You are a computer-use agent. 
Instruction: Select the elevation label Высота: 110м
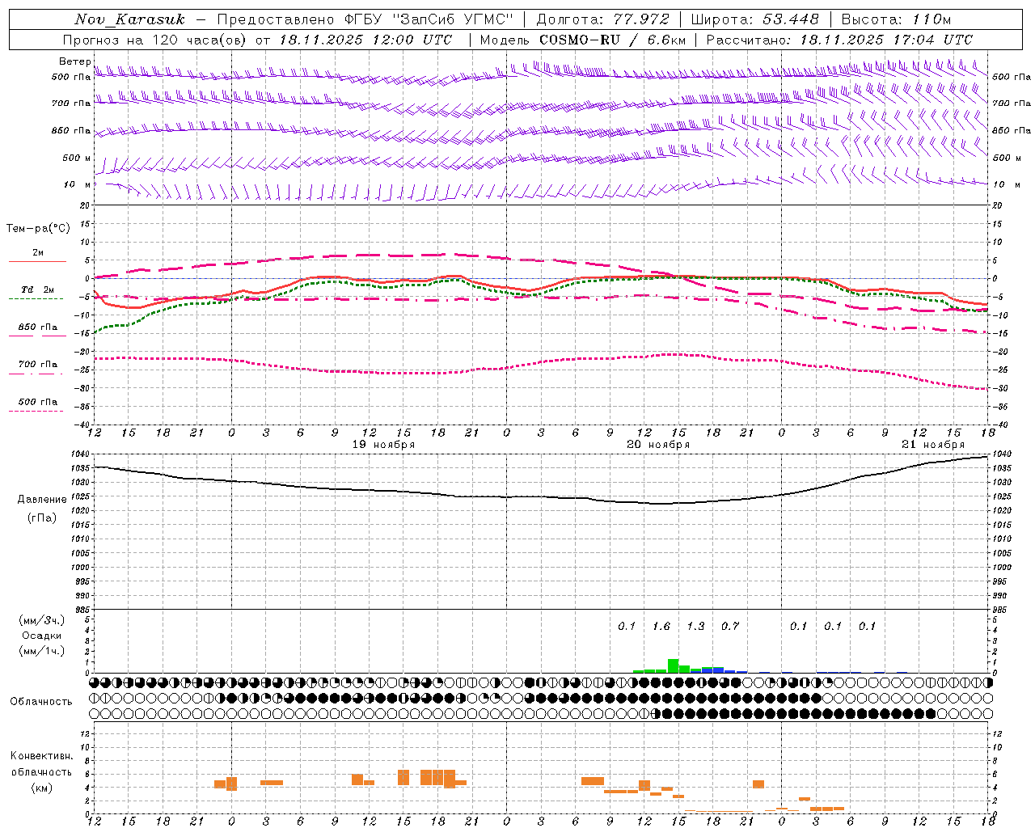(x=896, y=19)
